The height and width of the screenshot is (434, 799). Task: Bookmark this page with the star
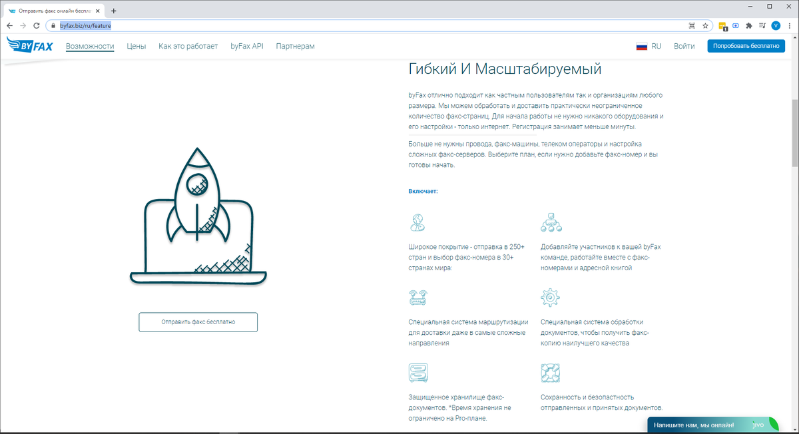point(705,25)
